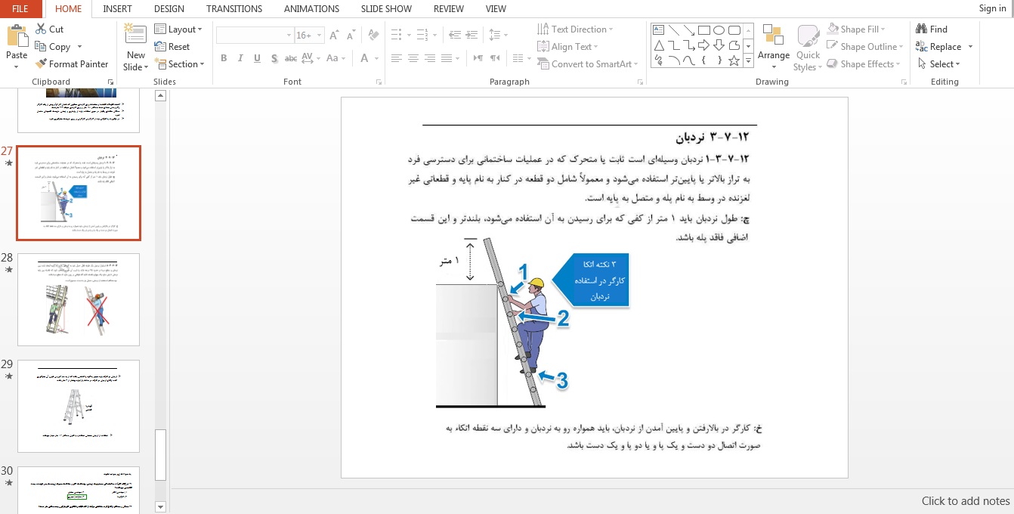Expand the shapes gallery More arrow
This screenshot has height=514, width=1014.
[748, 60]
